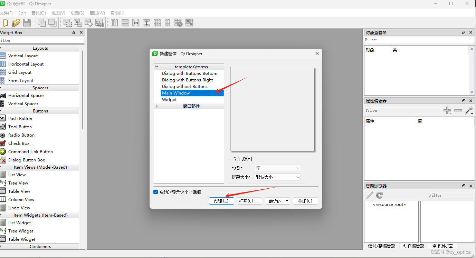Float the Widget Box panel
Image resolution: width=476 pixels, height=258 pixels.
tap(74, 32)
